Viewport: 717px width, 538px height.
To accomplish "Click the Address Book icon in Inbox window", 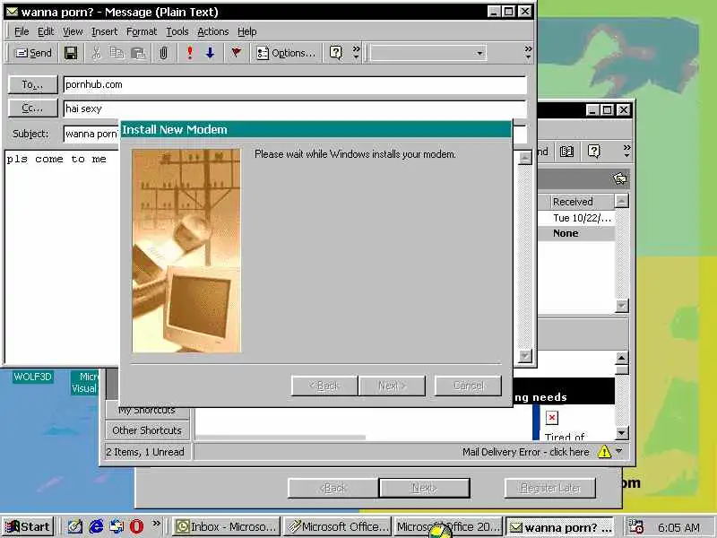I will (x=567, y=152).
